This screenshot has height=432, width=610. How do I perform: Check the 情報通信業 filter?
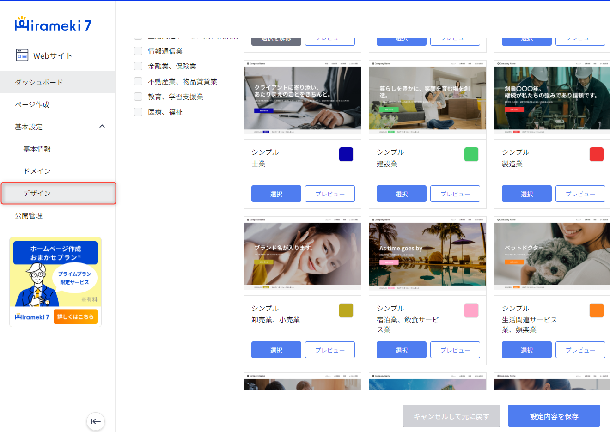click(x=138, y=51)
